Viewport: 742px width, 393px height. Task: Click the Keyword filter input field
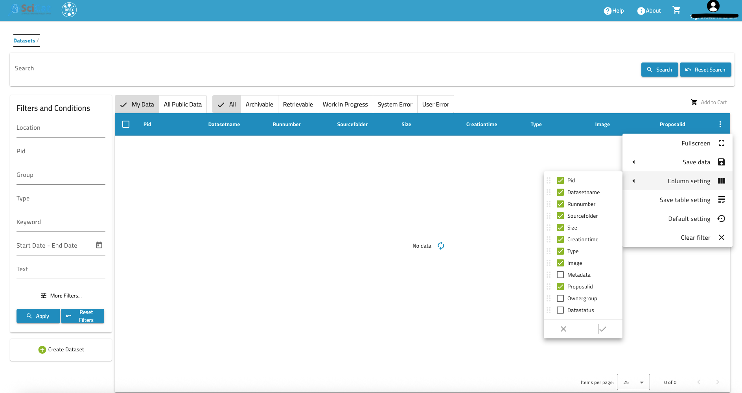61,222
